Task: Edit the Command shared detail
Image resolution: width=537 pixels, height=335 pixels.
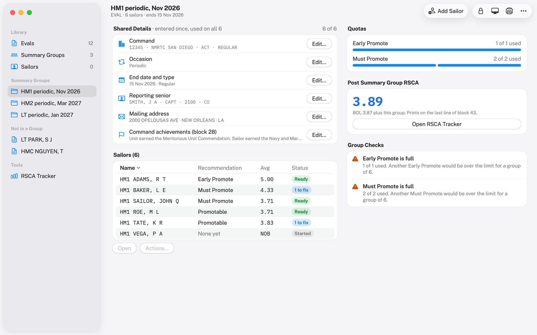Action: pyautogui.click(x=319, y=44)
